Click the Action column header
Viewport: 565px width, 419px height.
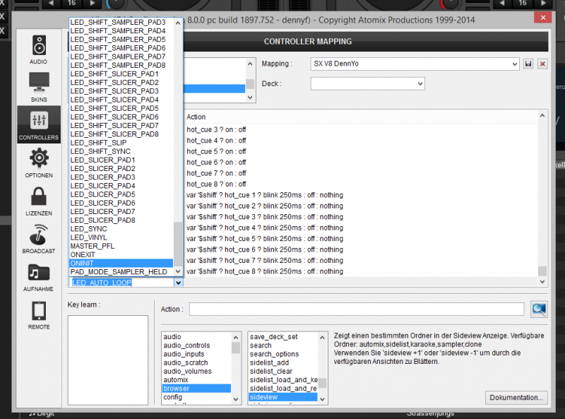point(360,117)
